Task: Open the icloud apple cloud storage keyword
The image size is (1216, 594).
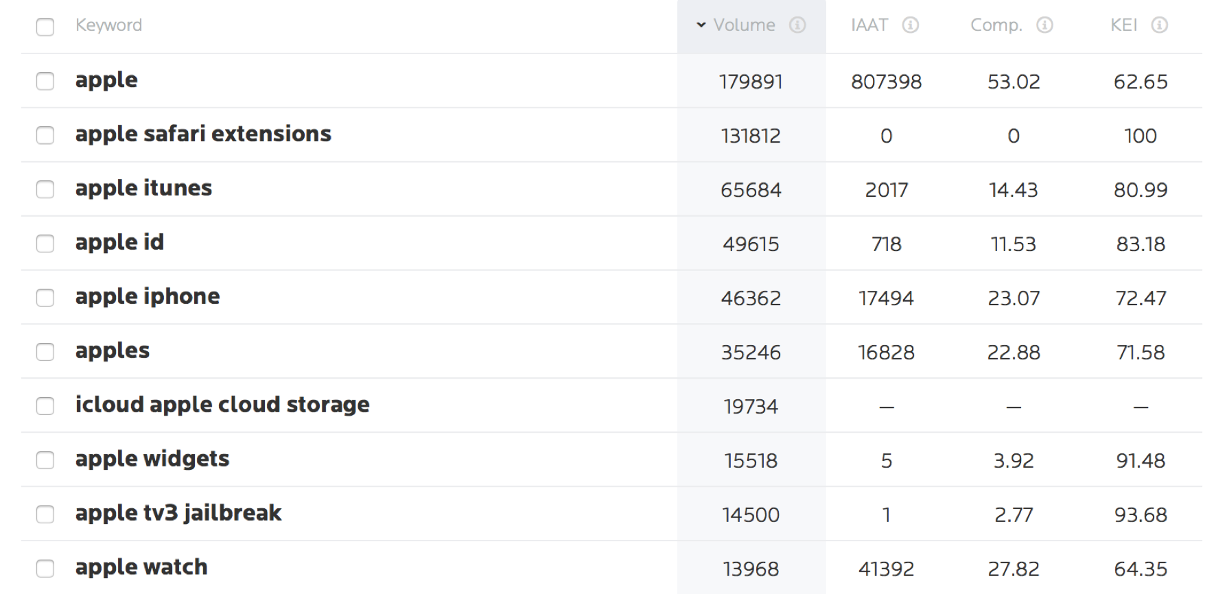Action: point(222,405)
